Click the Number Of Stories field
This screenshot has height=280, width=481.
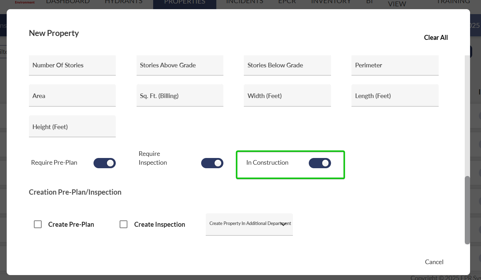[x=72, y=65]
